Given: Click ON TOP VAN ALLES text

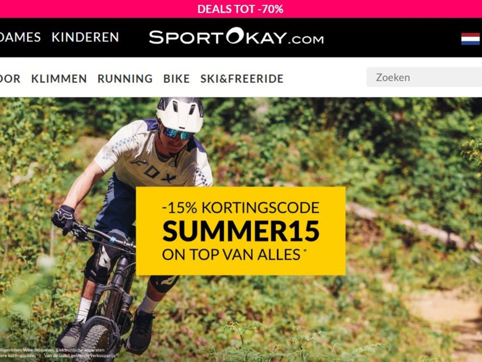Looking at the screenshot, I should point(231,254).
